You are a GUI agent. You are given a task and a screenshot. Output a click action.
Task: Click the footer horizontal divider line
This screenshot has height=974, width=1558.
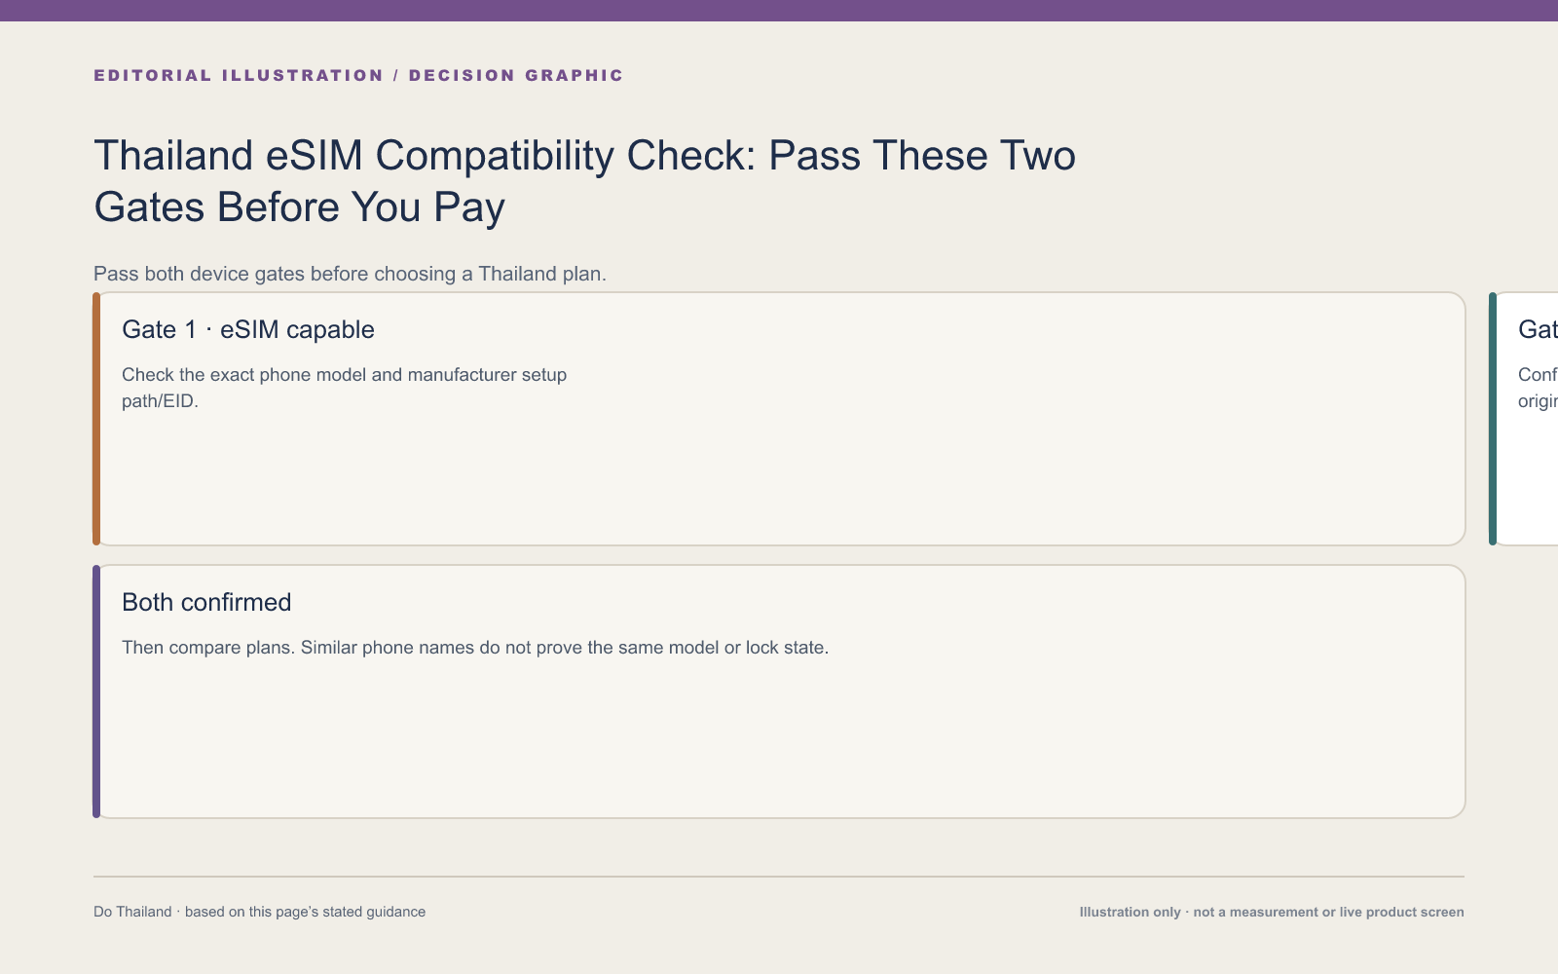[x=779, y=877]
